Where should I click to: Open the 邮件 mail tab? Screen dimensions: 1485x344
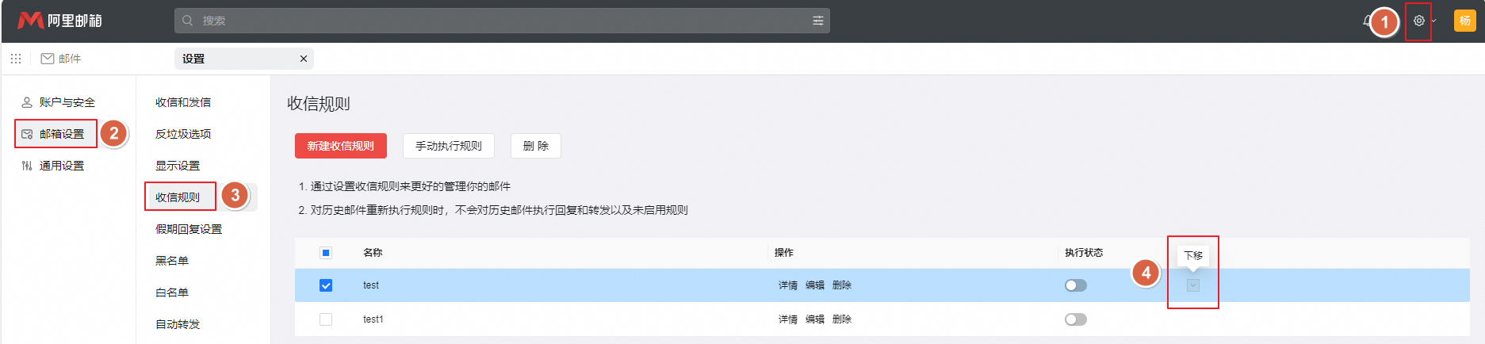(61, 59)
